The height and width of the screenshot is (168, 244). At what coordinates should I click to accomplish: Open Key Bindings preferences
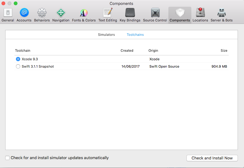click(130, 15)
